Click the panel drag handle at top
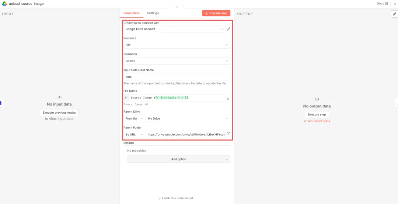This screenshot has width=398, height=204. tap(177, 7)
